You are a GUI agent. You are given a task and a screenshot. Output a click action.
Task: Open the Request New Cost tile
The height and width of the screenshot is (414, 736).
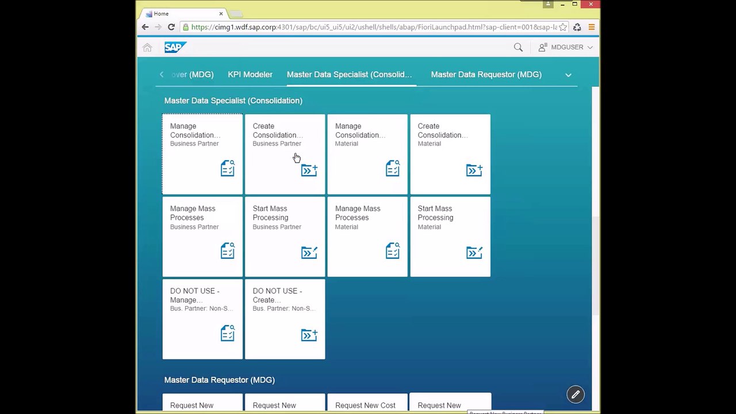pyautogui.click(x=367, y=403)
